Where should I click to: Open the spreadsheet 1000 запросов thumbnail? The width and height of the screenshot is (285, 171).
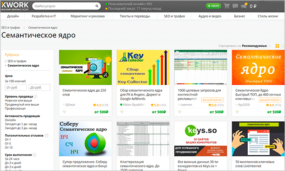click(201, 67)
